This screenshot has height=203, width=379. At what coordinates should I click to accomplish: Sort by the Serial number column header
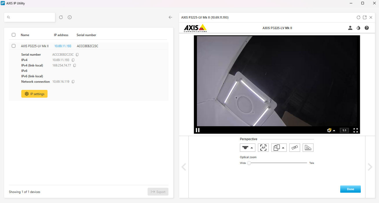tap(86, 35)
